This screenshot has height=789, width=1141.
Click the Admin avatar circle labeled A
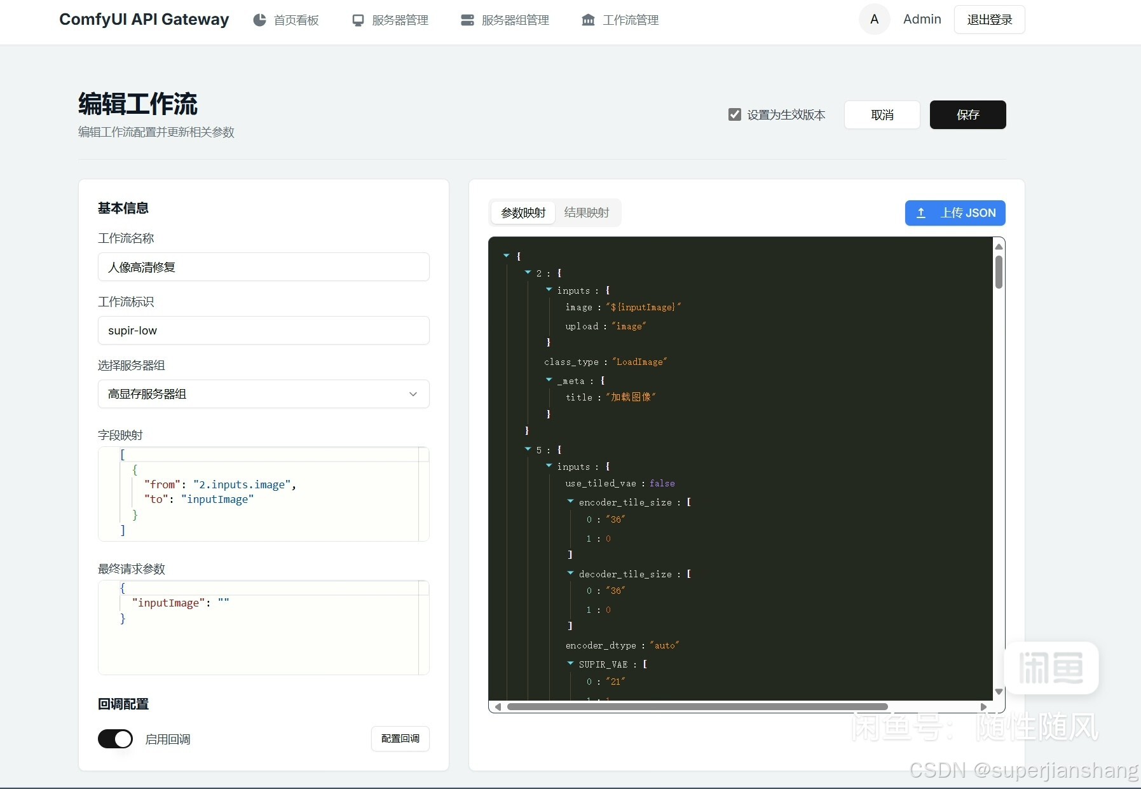(x=875, y=20)
